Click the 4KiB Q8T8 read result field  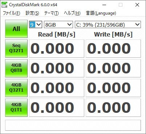tap(57, 68)
